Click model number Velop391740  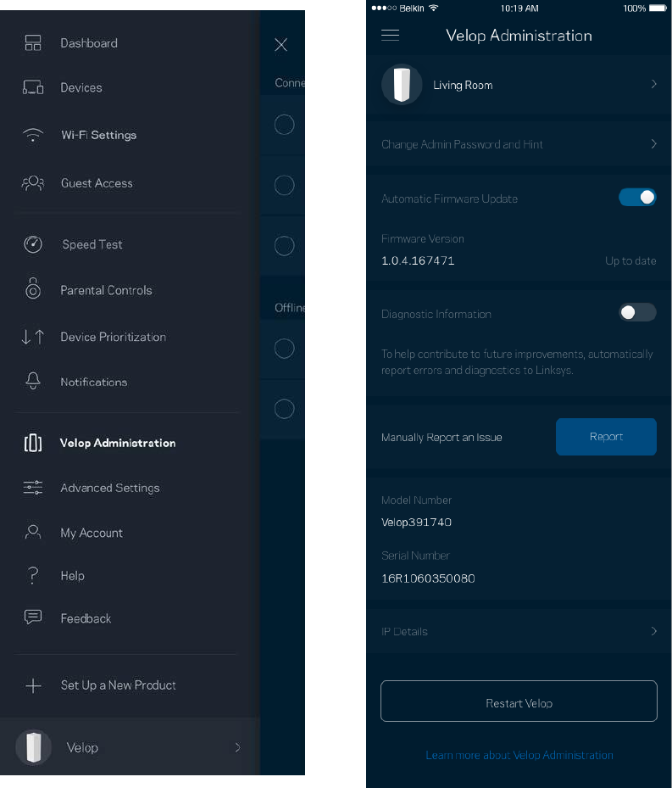tap(416, 523)
